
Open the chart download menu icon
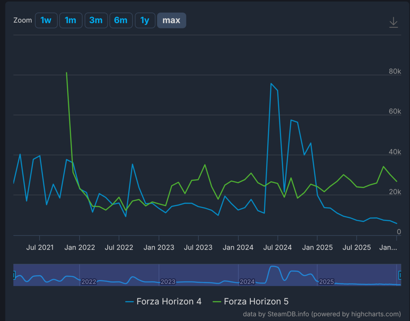tap(394, 22)
